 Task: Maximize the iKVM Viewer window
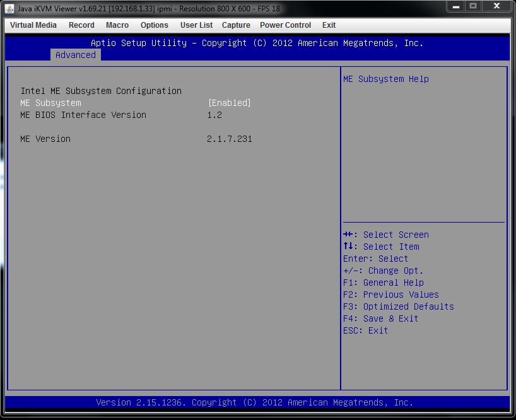[x=473, y=7]
